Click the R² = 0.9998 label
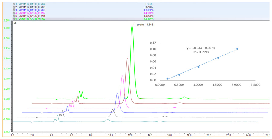 [x=201, y=52]
